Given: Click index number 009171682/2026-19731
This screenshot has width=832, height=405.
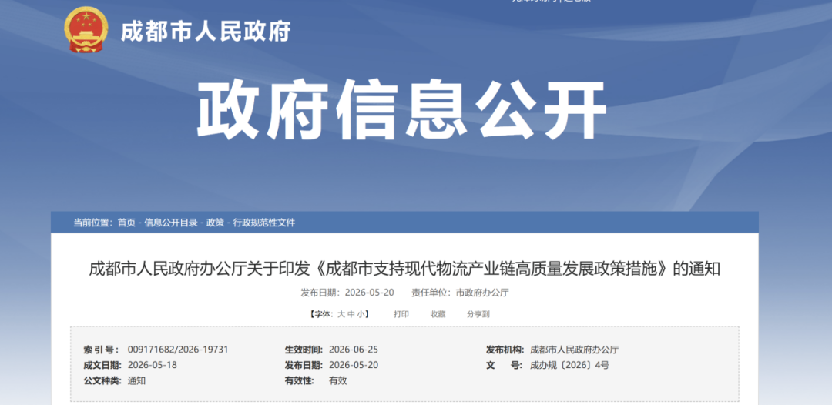Looking at the screenshot, I should 178,350.
